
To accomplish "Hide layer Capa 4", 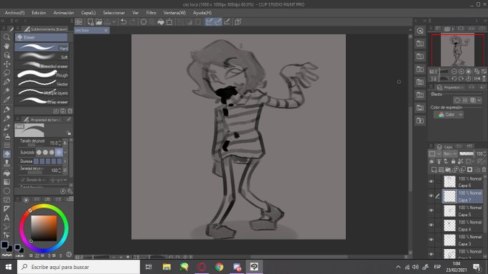I will tap(431, 225).
